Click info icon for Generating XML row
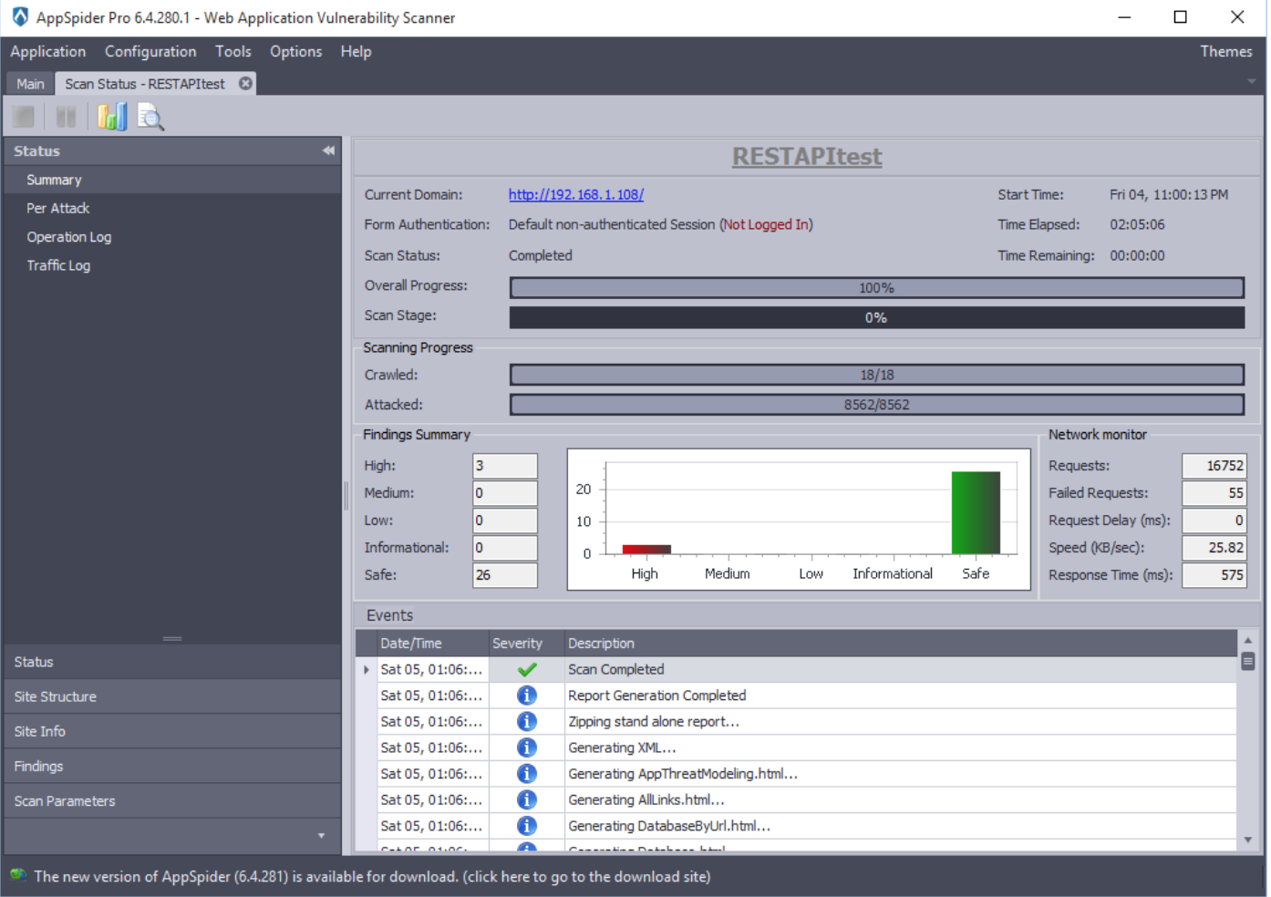 527,747
